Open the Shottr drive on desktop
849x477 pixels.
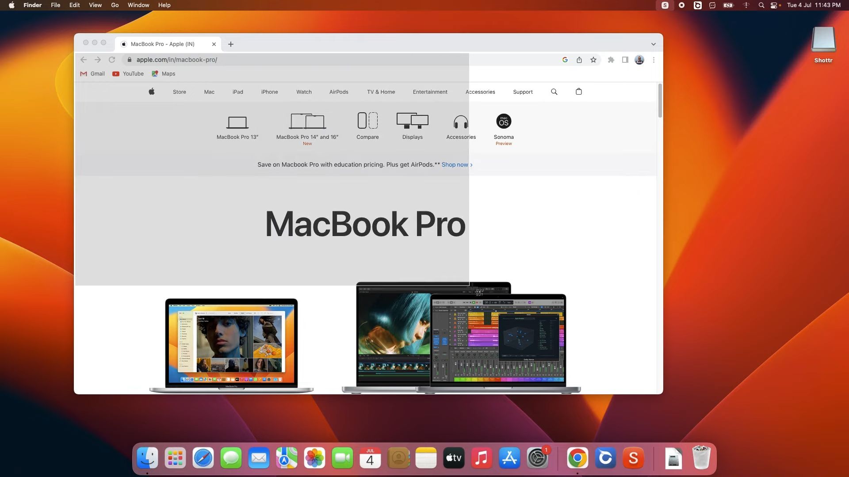pyautogui.click(x=823, y=45)
